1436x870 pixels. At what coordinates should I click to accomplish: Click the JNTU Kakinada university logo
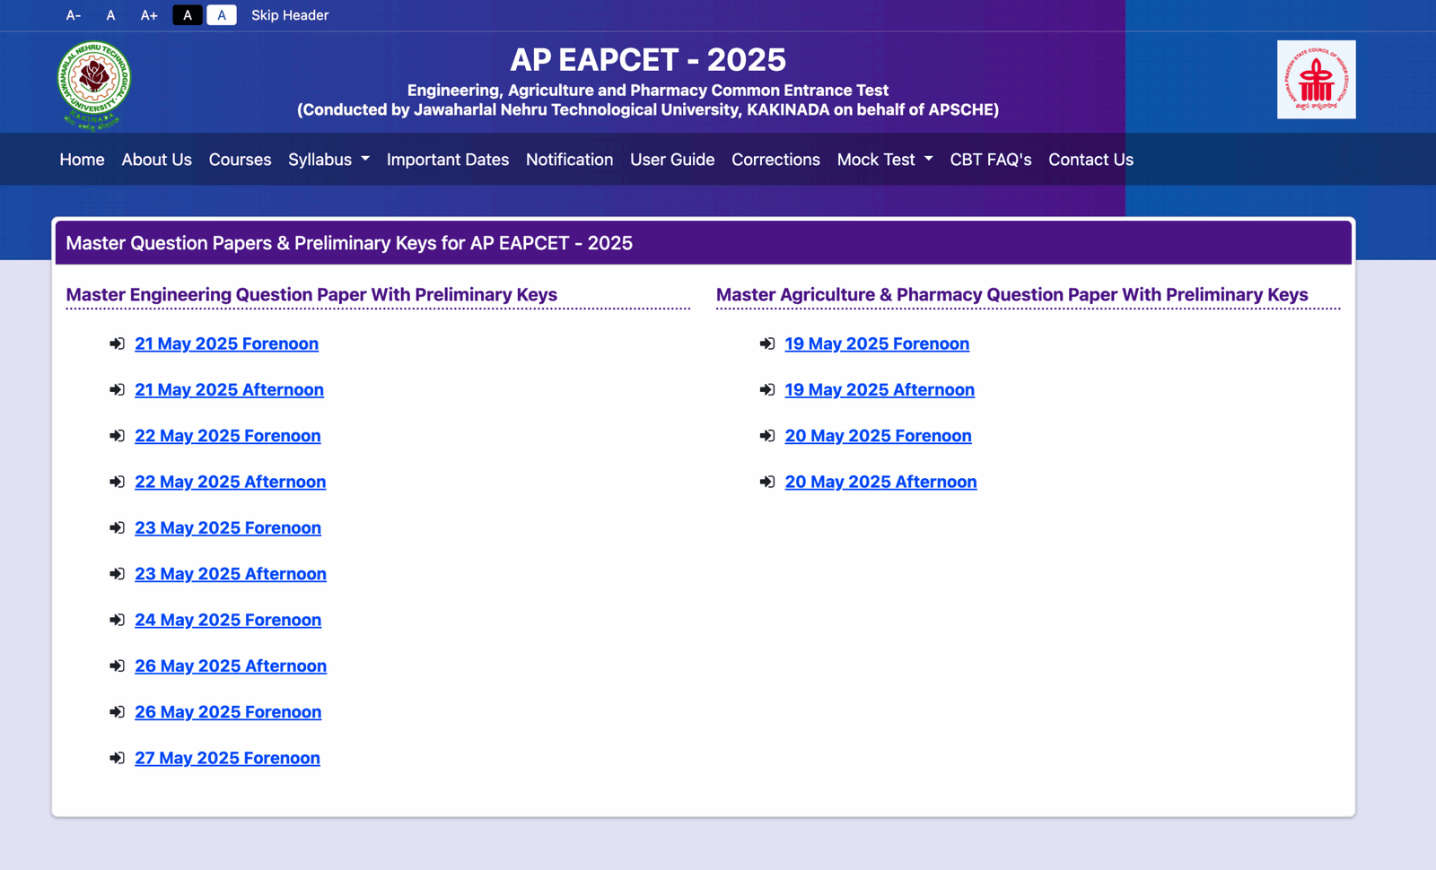pos(93,84)
